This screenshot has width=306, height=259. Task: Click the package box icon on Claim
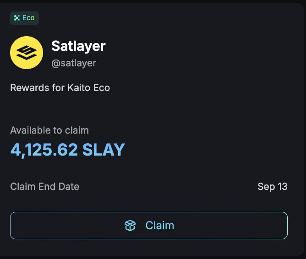tap(131, 225)
